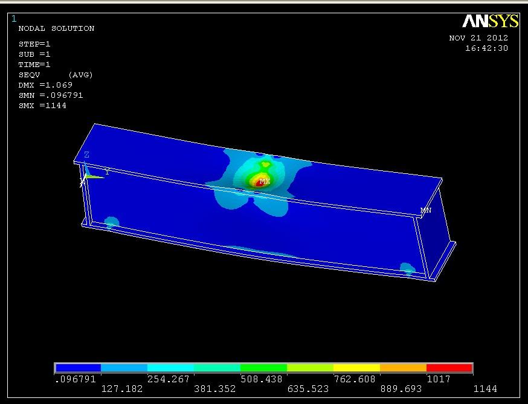Click the 508.438 legend value

pos(262,379)
